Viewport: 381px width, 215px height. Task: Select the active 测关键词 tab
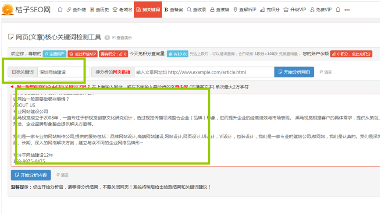point(148,10)
